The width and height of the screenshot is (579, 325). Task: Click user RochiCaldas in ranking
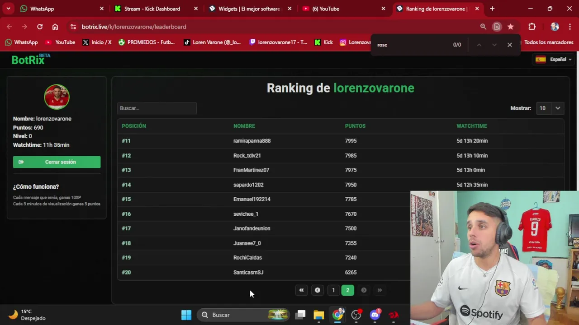(x=247, y=258)
